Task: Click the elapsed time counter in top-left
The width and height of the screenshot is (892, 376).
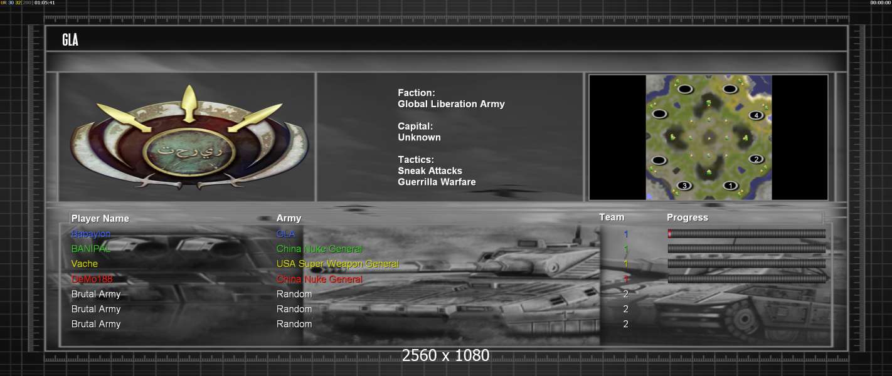Action: pyautogui.click(x=45, y=3)
